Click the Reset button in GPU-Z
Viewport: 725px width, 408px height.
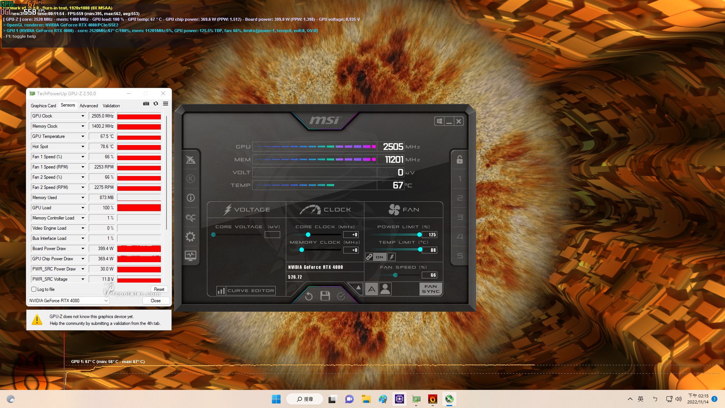(159, 289)
